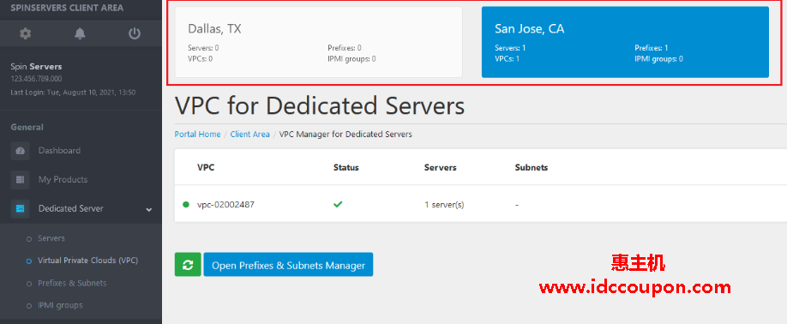The height and width of the screenshot is (324, 787).
Task: Click 'VPC for Dedicated Servers' page heading
Action: [320, 105]
